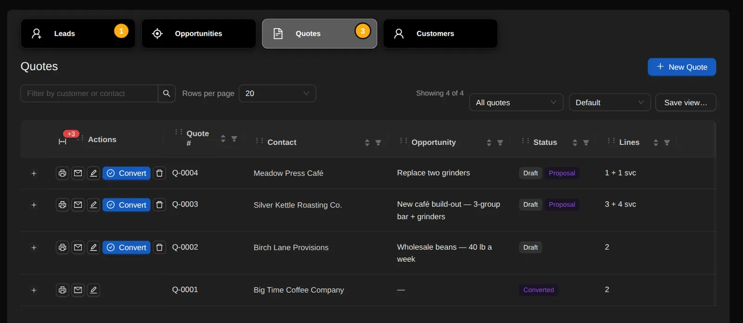
Task: Click the Save view… button
Action: tap(685, 103)
